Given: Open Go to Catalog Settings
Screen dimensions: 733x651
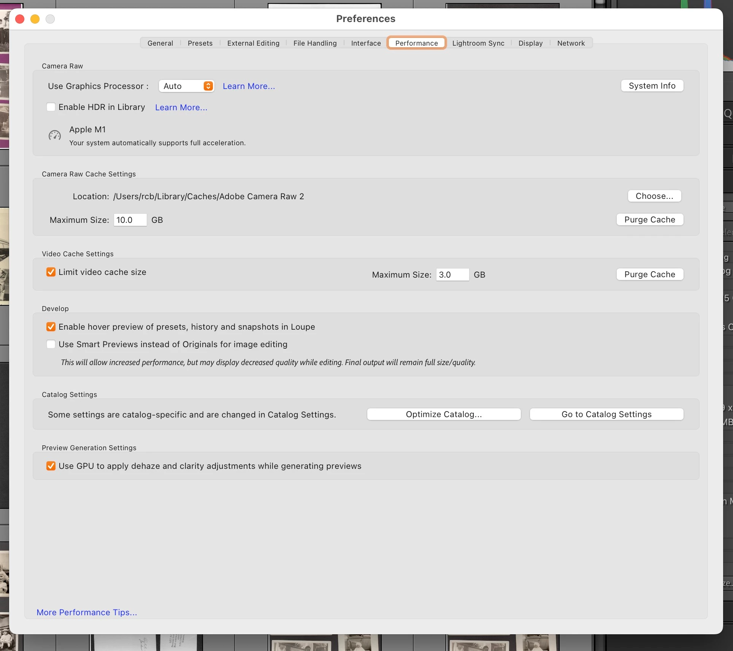Looking at the screenshot, I should (606, 414).
